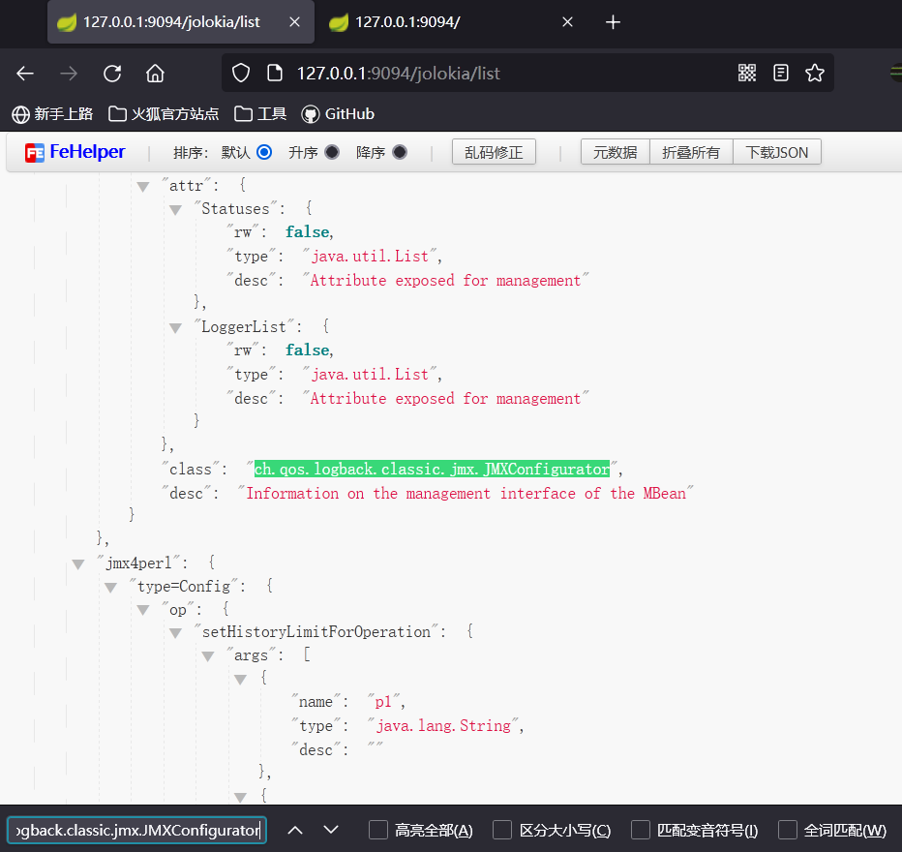Open the QR code generator icon
Image resolution: width=902 pixels, height=852 pixels.
747,73
